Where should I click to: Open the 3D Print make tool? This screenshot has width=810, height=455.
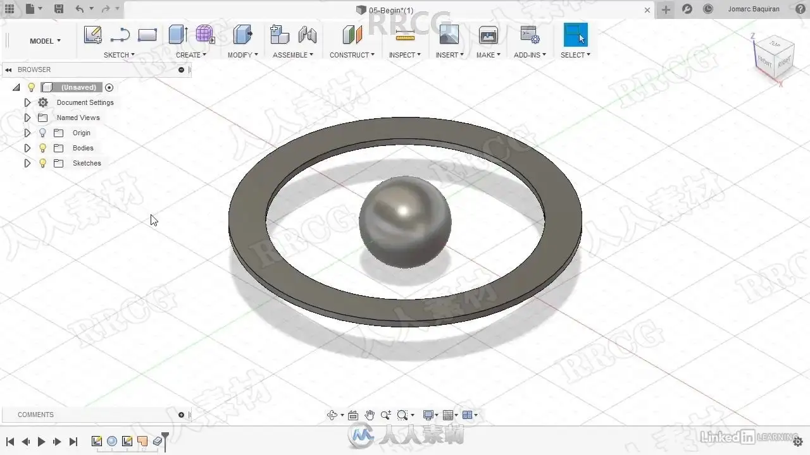[x=489, y=35]
